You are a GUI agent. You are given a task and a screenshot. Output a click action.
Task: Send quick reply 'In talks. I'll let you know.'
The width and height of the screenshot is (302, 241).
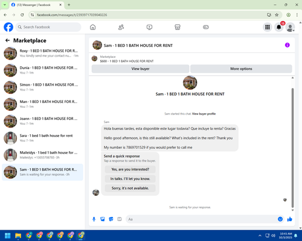(130, 179)
